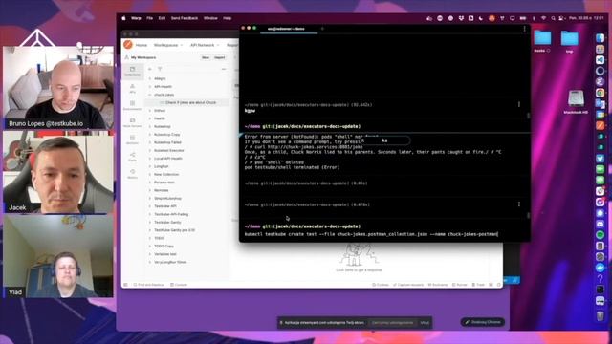Screen dimensions: 612x344
Task: Open block menu for the 0.078s block
Action: tap(518, 204)
